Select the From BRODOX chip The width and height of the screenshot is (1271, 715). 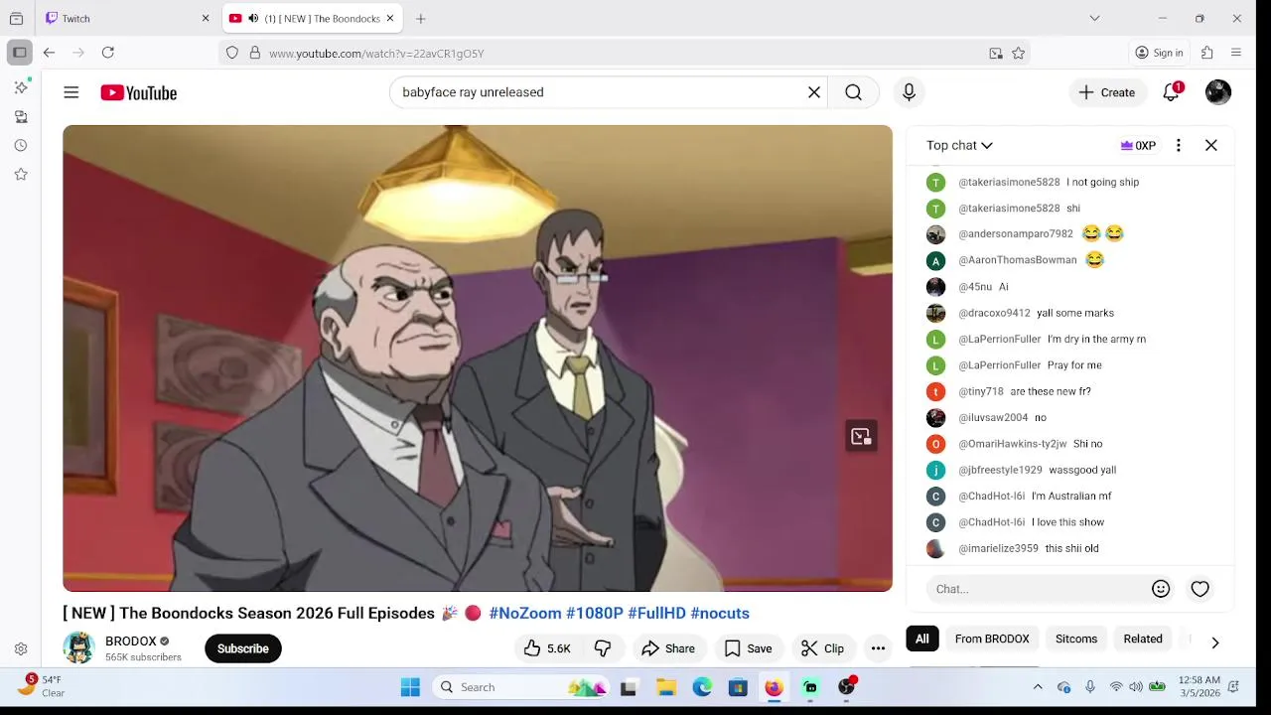tap(992, 639)
